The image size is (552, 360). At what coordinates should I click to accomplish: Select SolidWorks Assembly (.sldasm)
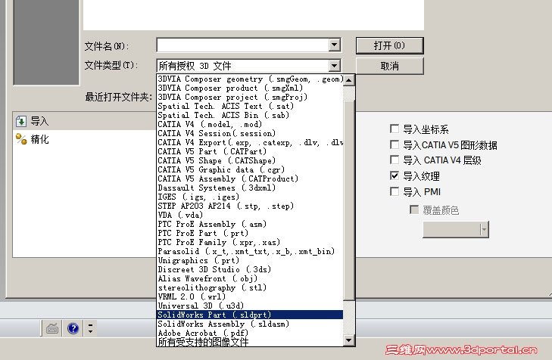pos(250,324)
